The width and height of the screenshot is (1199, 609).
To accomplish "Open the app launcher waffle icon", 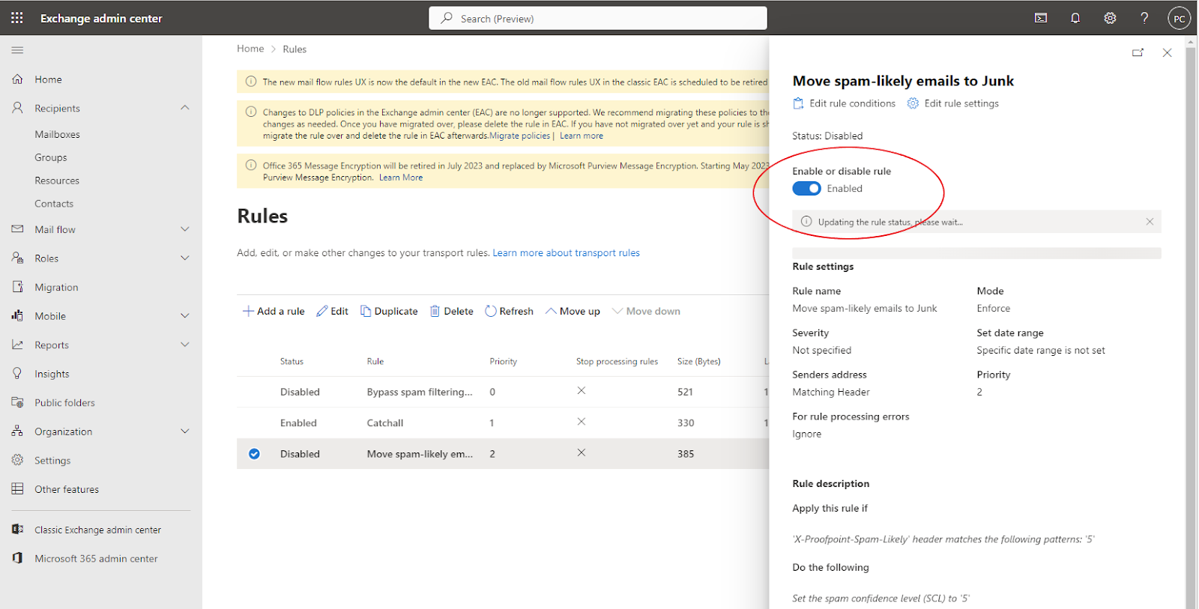I will pos(17,18).
